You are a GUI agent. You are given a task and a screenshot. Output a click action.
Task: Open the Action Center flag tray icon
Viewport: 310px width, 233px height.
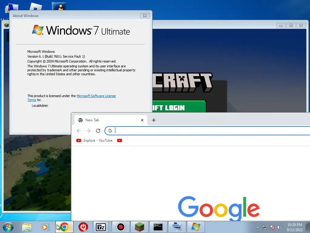272,227
